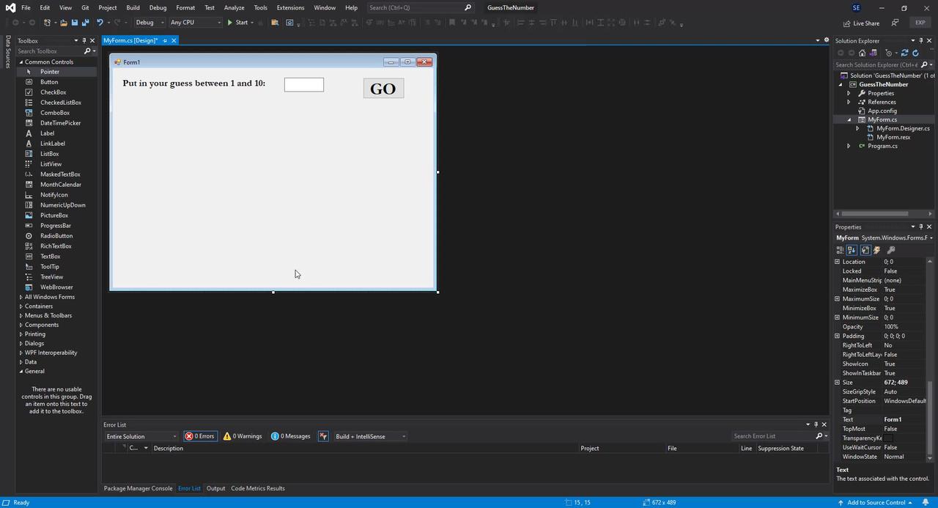Click the Refresh icon in Solution Explorer

click(x=916, y=53)
